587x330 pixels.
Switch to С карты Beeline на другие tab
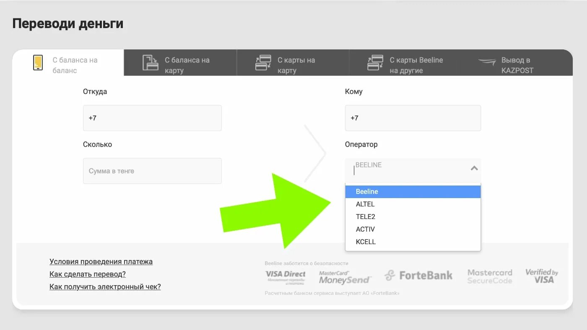pos(405,63)
